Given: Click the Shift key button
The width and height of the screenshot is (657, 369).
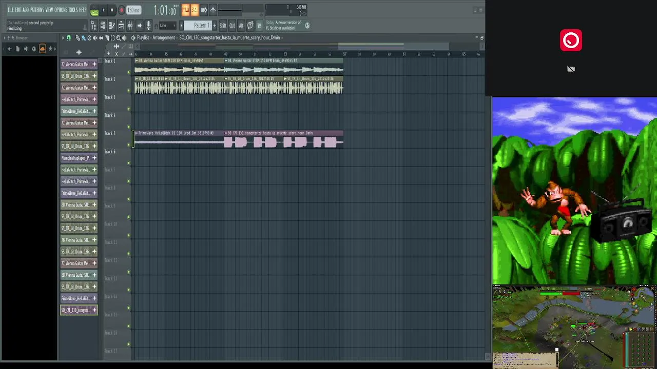Looking at the screenshot, I should click(x=223, y=25).
